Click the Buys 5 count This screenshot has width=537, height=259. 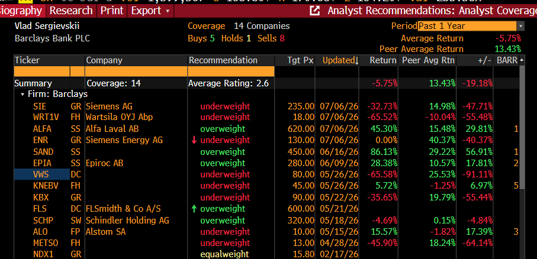coord(201,38)
